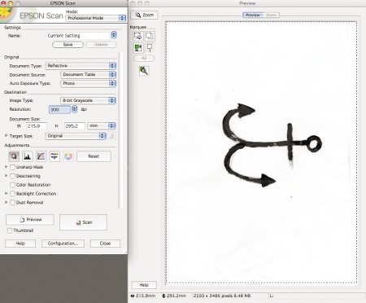Click the Scan button
This screenshot has width=366, height=303.
tap(83, 222)
